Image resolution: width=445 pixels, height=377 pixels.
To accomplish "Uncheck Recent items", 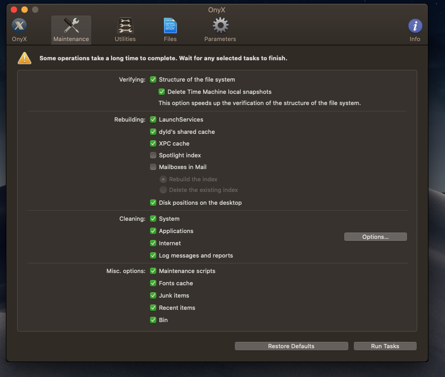I will (x=153, y=308).
